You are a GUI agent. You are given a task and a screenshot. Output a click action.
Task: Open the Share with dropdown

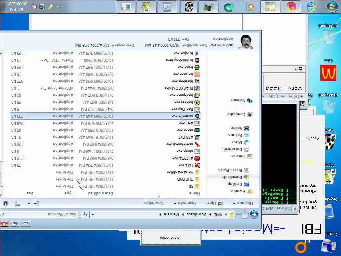coord(185,203)
